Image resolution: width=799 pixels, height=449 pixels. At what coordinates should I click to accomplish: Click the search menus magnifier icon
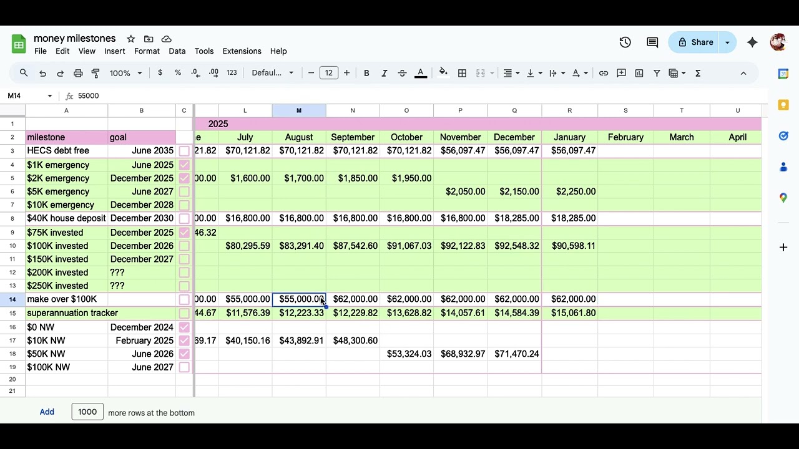[24, 73]
